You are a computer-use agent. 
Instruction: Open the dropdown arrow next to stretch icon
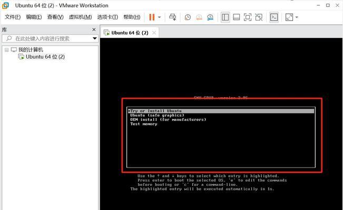point(297,17)
